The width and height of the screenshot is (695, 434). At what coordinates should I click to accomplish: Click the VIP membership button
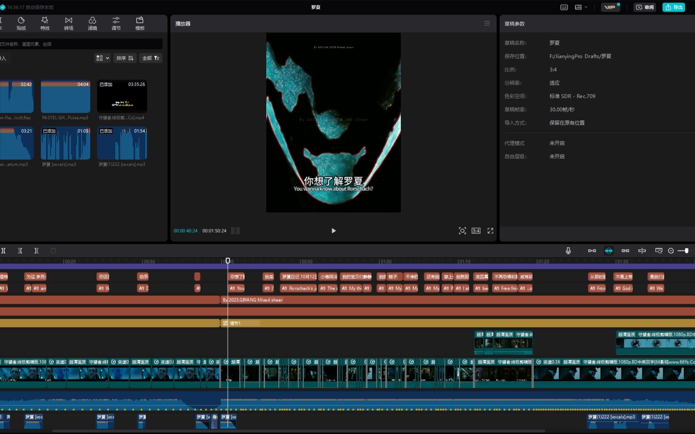point(610,7)
